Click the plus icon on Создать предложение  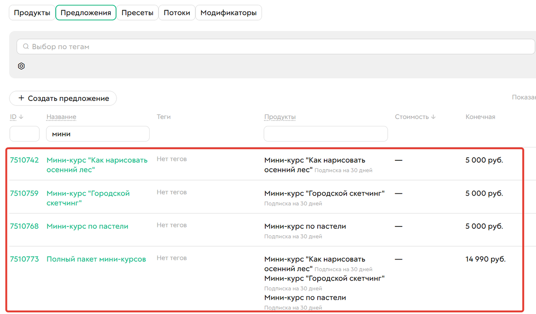click(x=21, y=98)
